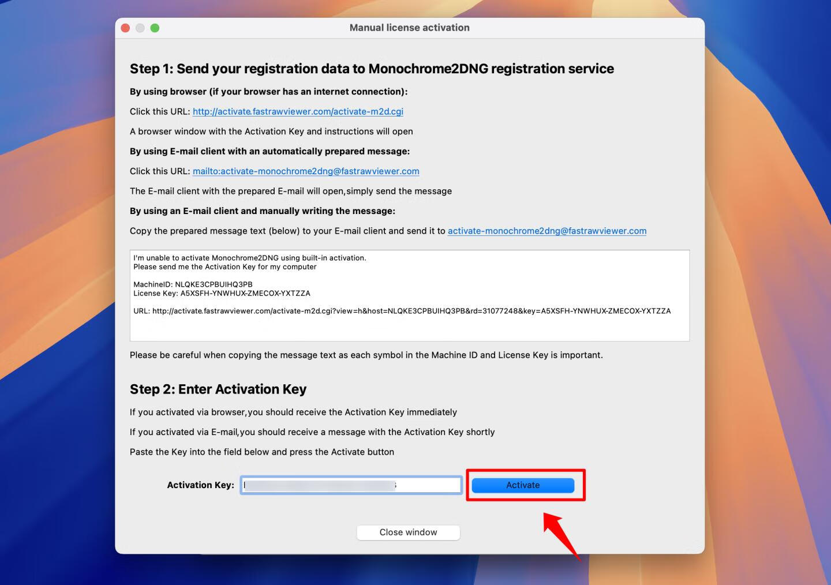
Task: Focus the Activation Key input field
Action: [x=351, y=485]
